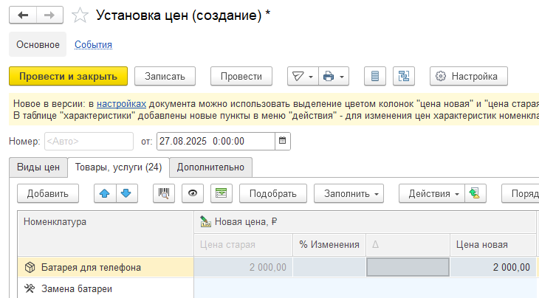Move row up with blue arrow
The image size is (539, 298).
coord(105,193)
